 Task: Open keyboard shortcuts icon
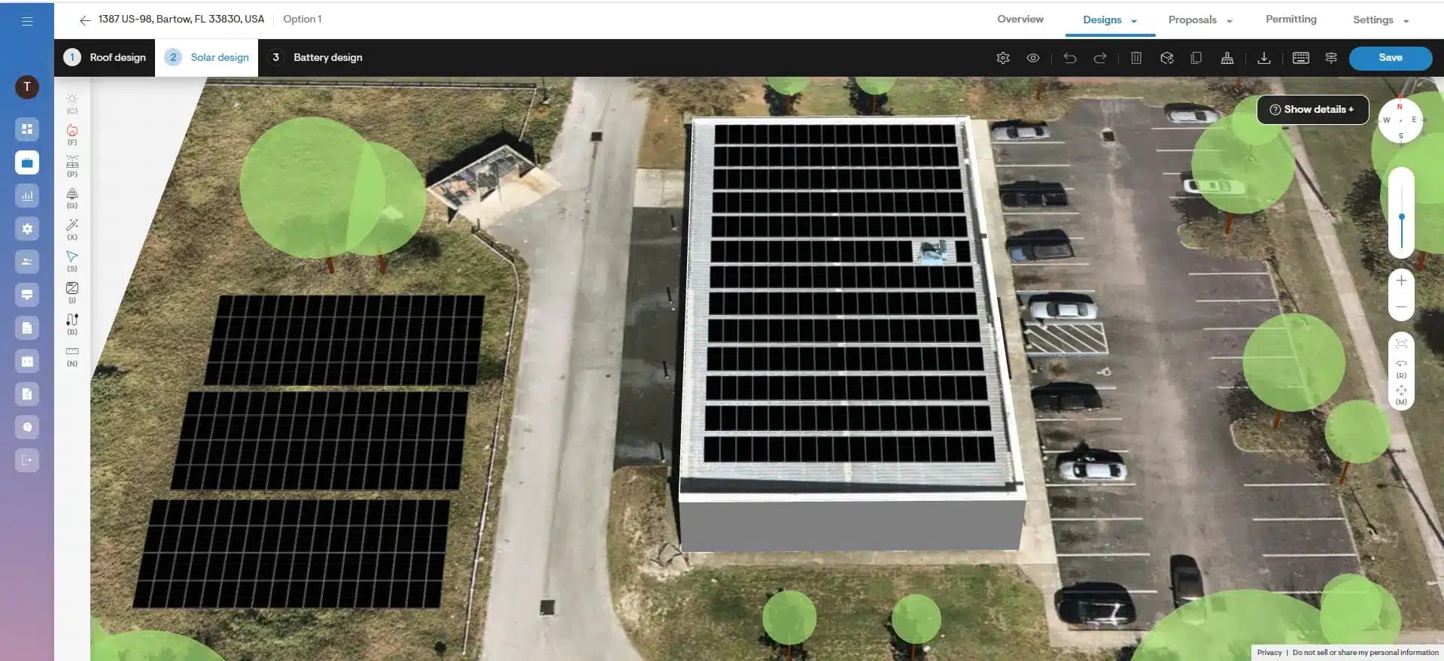1300,58
